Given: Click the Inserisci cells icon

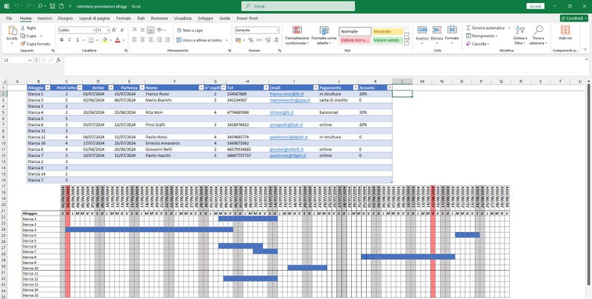Looking at the screenshot, I should click(422, 30).
